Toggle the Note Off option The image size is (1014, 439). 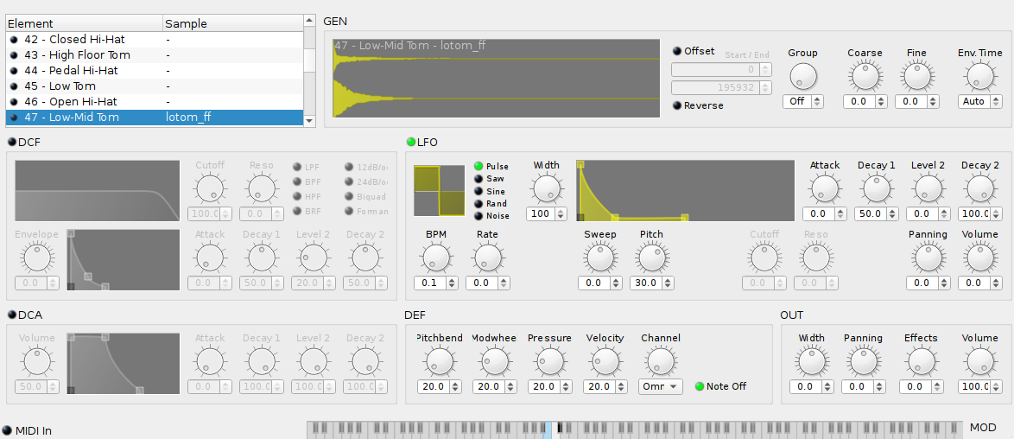(x=700, y=386)
